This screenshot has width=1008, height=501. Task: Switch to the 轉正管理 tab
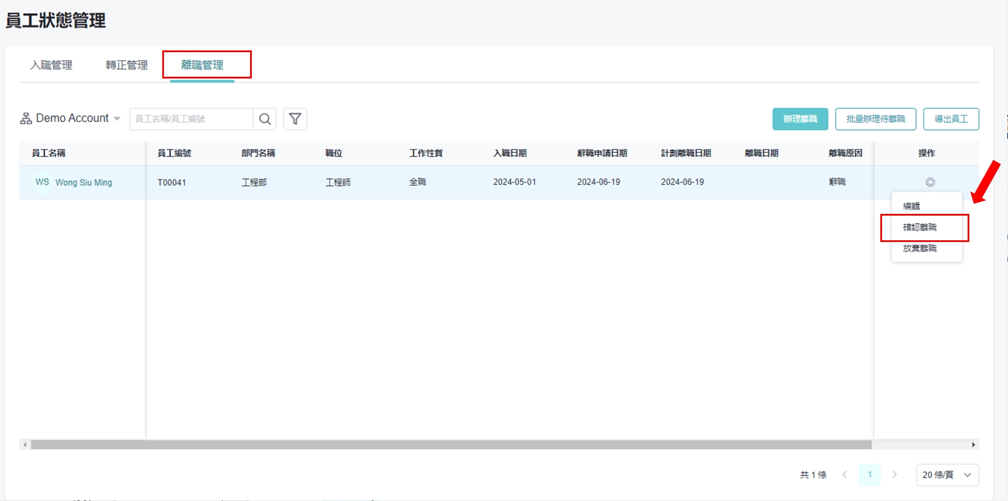tap(127, 65)
